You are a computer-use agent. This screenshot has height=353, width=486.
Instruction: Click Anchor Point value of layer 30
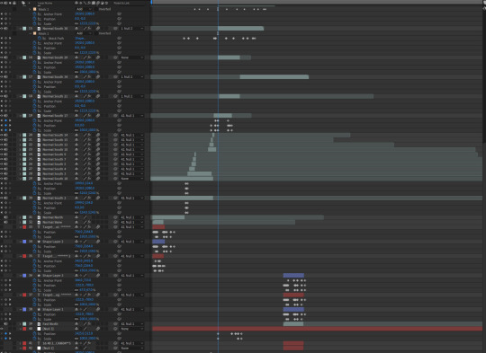point(84,203)
